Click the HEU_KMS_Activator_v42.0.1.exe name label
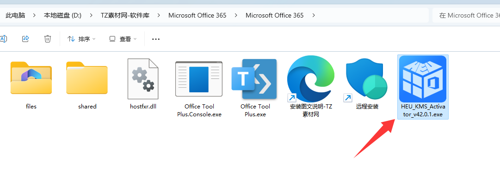 point(423,110)
